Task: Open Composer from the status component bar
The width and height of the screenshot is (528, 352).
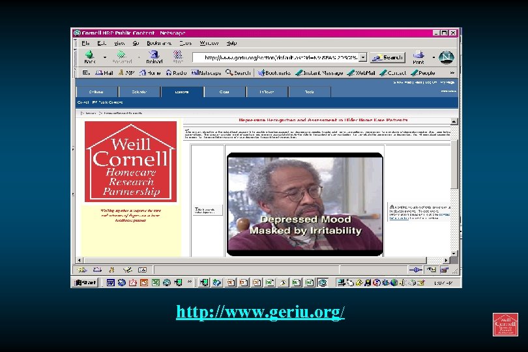Action: tap(127, 270)
